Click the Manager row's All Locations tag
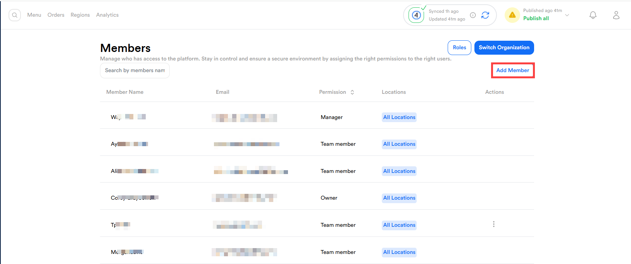The width and height of the screenshot is (631, 264). tap(399, 117)
